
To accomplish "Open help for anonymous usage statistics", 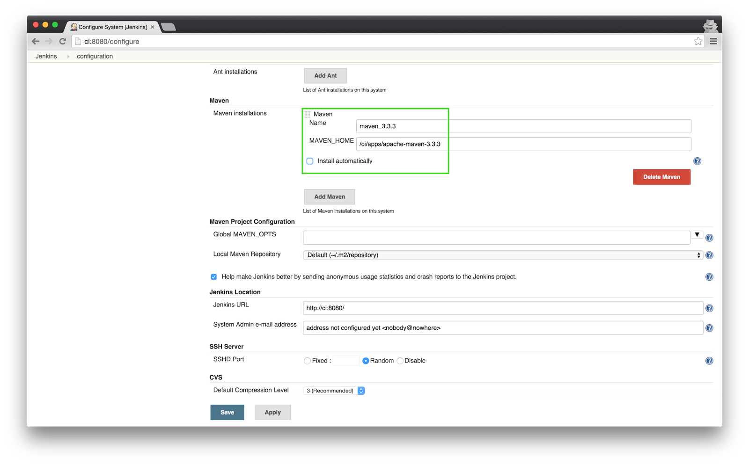I will (709, 277).
